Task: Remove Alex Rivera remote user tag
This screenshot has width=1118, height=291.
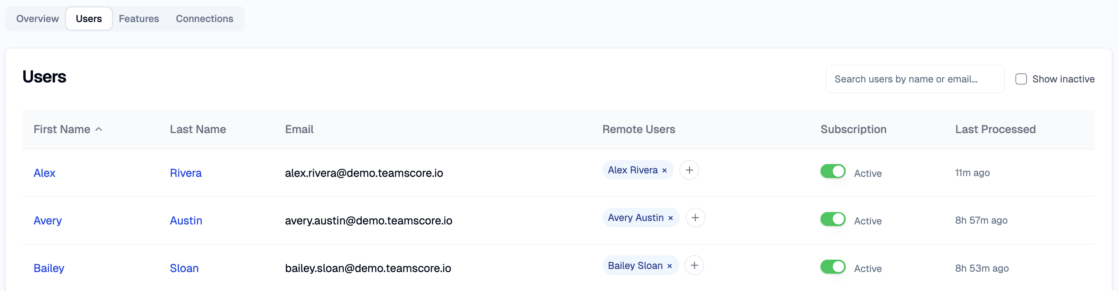Action: (x=664, y=171)
